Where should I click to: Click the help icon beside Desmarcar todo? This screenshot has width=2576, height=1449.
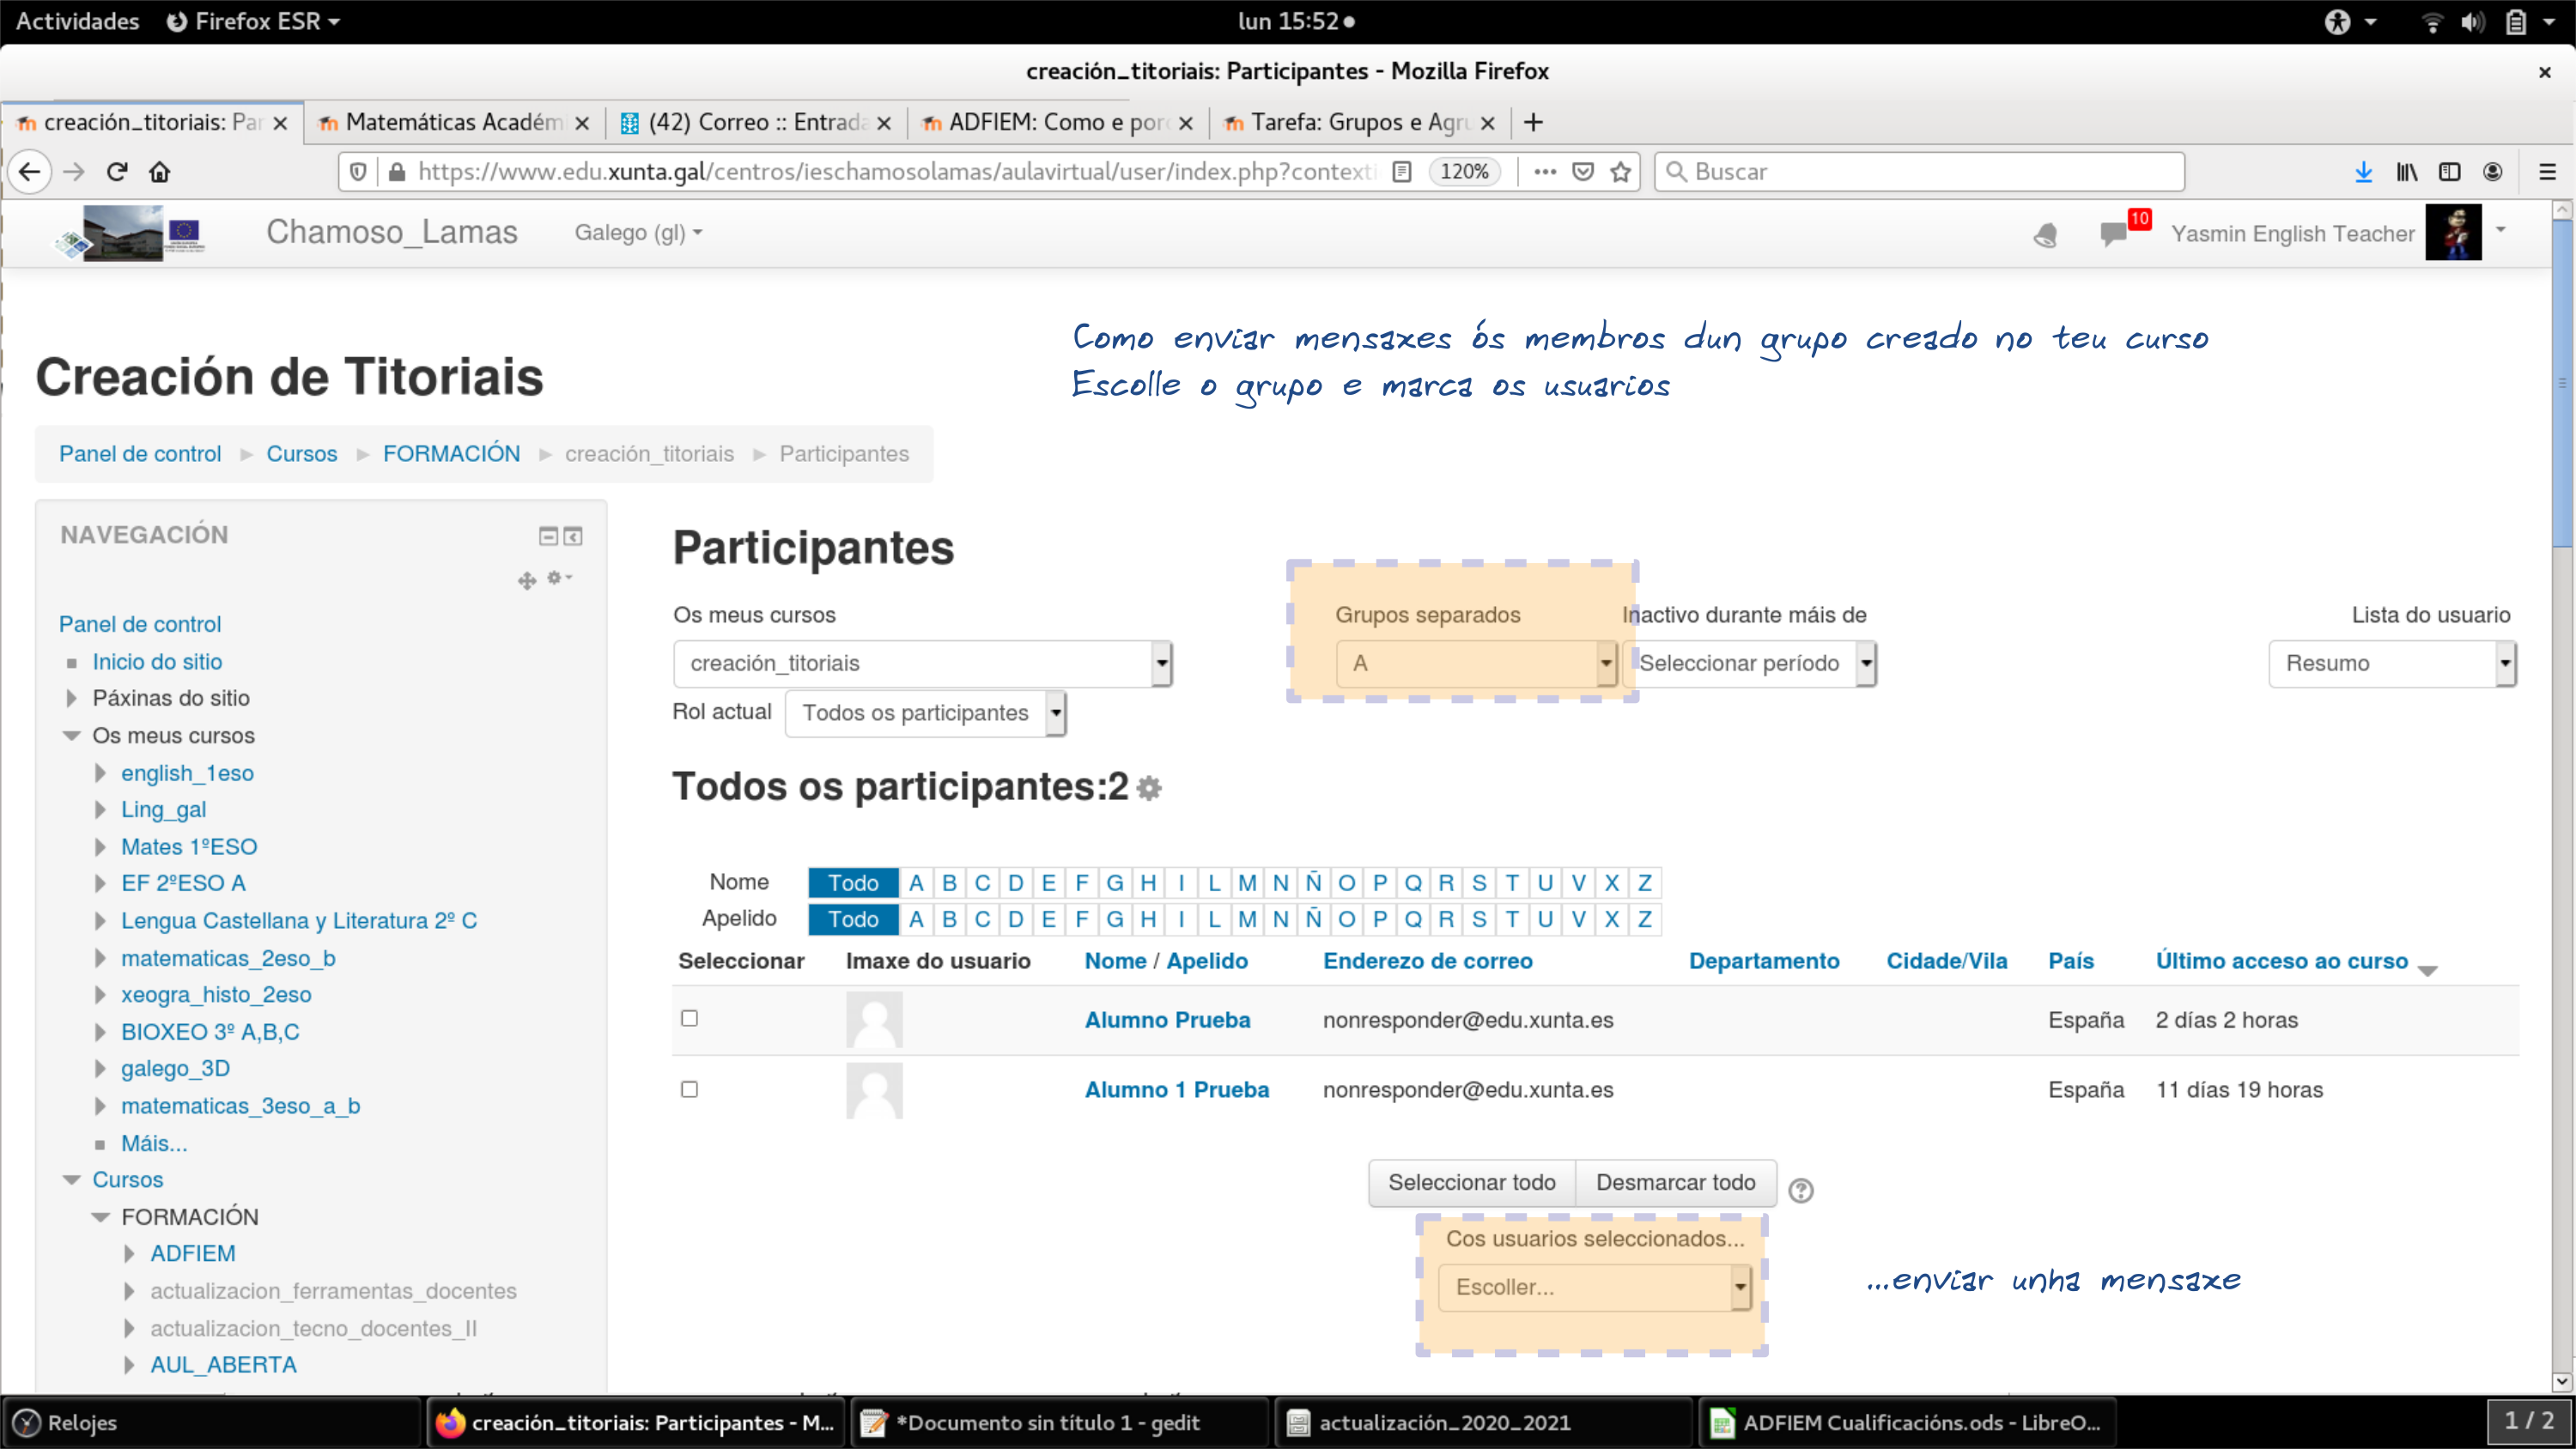(x=1800, y=1190)
